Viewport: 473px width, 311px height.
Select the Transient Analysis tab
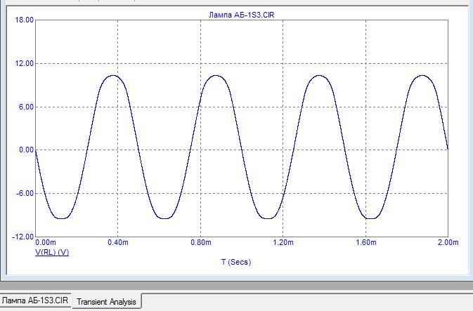[x=108, y=301]
